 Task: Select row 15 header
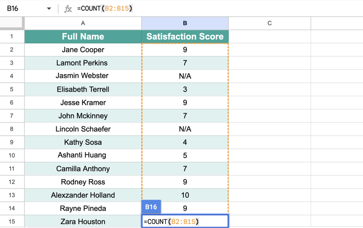pyautogui.click(x=12, y=221)
